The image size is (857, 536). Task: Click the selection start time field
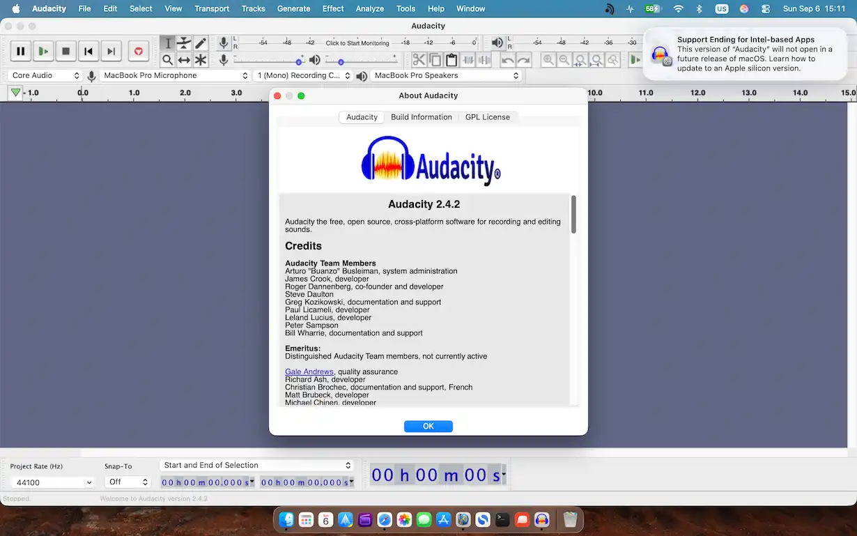205,482
